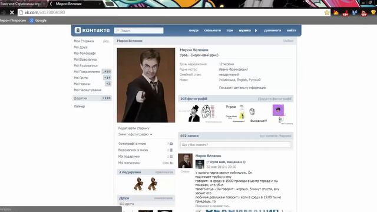Image resolution: width=377 pixels, height=212 pixels.
Task: Click the video icon next to Відеозаписи зі мною
Action: click(x=171, y=150)
